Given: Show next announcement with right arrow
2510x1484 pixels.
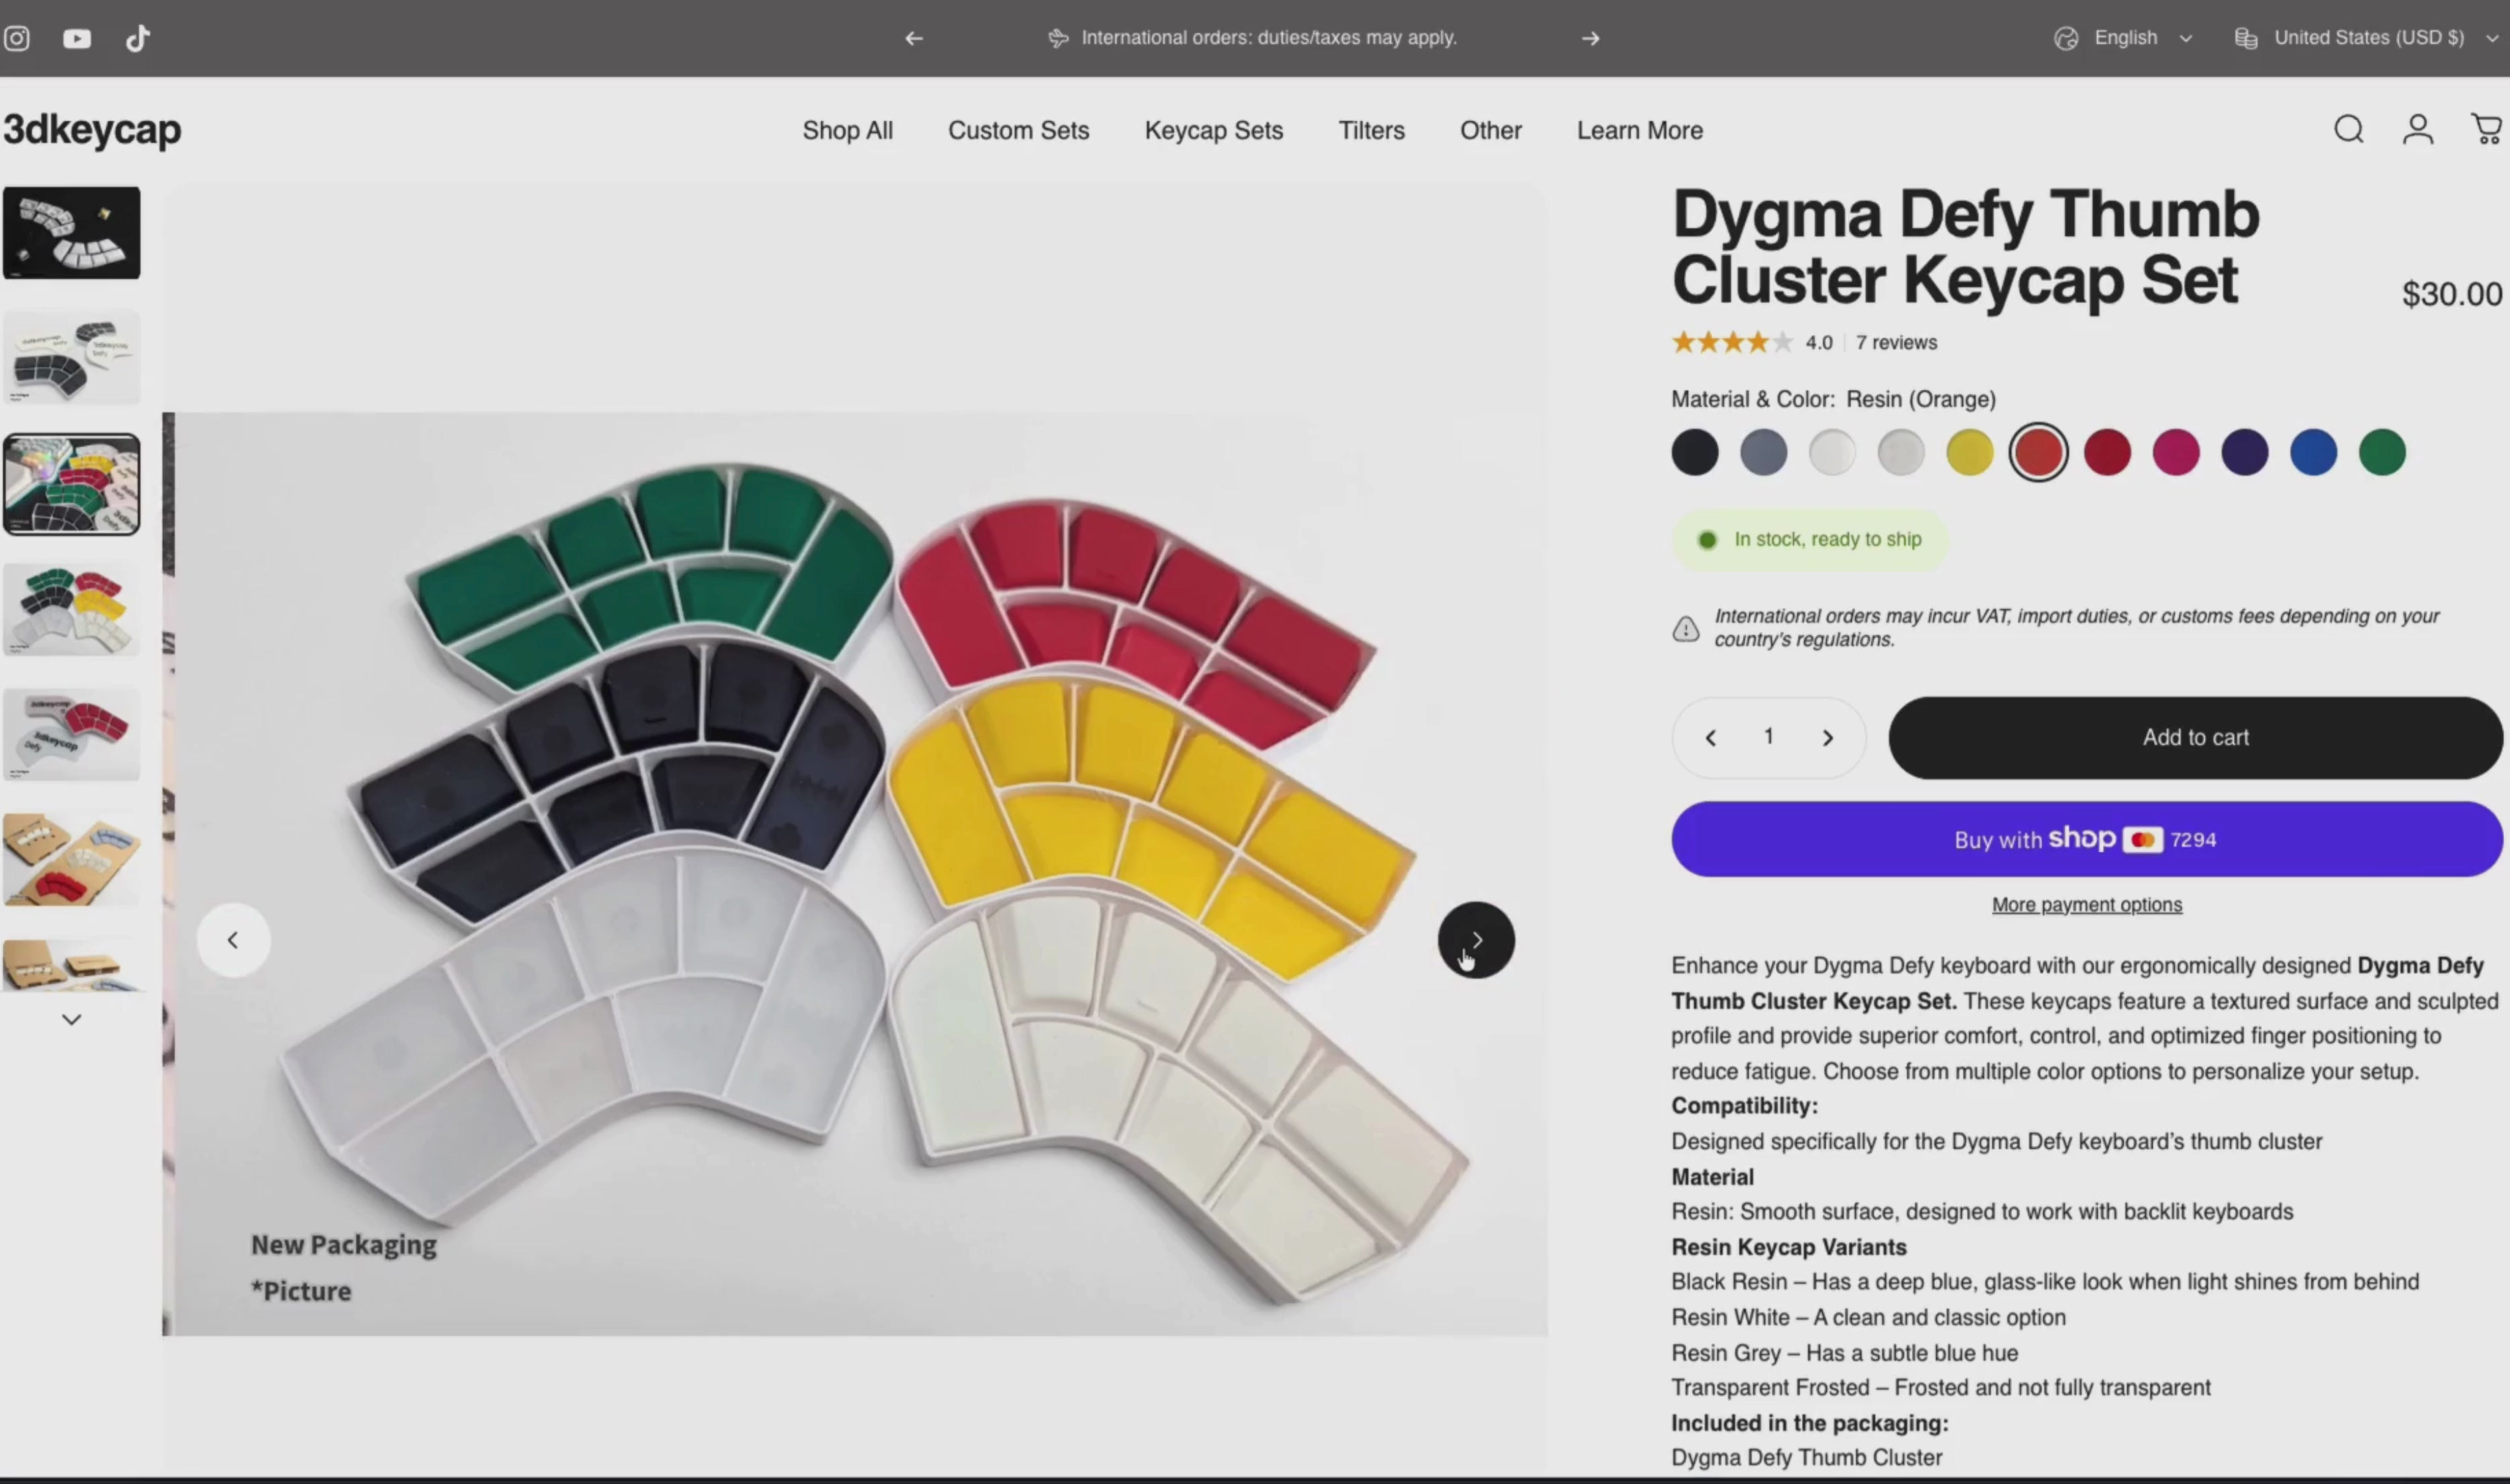Looking at the screenshot, I should (x=1591, y=38).
